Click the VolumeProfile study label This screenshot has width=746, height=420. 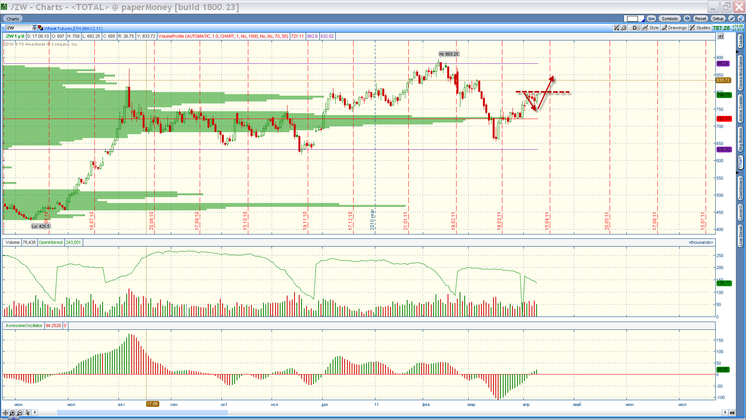(x=223, y=36)
